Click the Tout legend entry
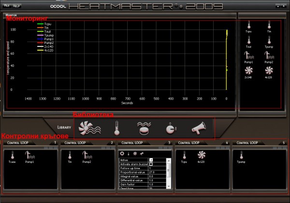 coord(44,31)
